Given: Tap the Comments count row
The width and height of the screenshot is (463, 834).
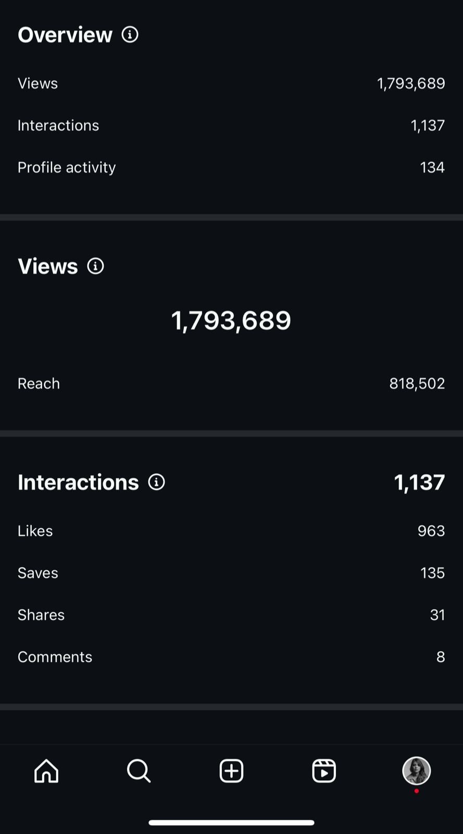Looking at the screenshot, I should pos(231,657).
